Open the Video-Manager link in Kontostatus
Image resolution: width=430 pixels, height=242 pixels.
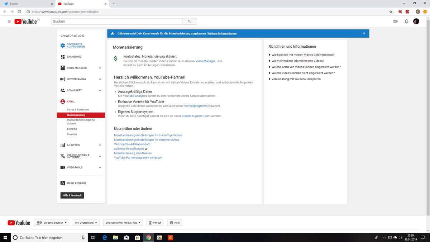205,61
